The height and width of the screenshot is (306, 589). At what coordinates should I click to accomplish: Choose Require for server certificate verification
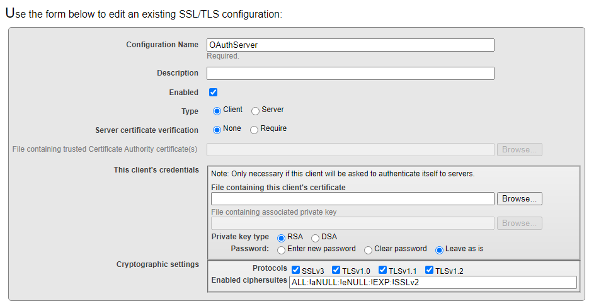click(x=254, y=130)
